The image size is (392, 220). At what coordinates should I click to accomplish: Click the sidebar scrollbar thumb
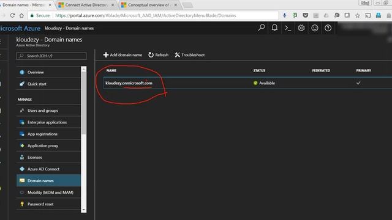tap(84, 103)
